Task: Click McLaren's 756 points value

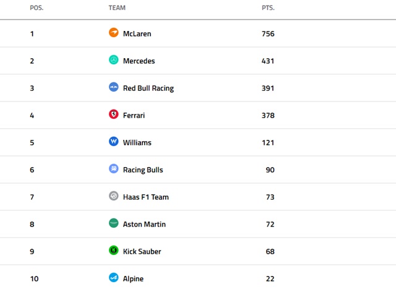Action: point(268,33)
